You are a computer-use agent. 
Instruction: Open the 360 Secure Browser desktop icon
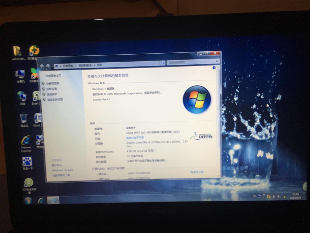tap(29, 186)
